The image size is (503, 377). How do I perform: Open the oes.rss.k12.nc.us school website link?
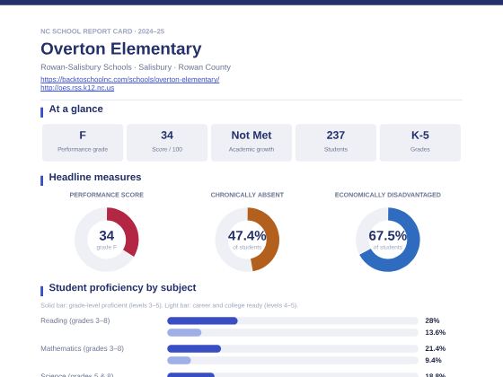click(77, 88)
